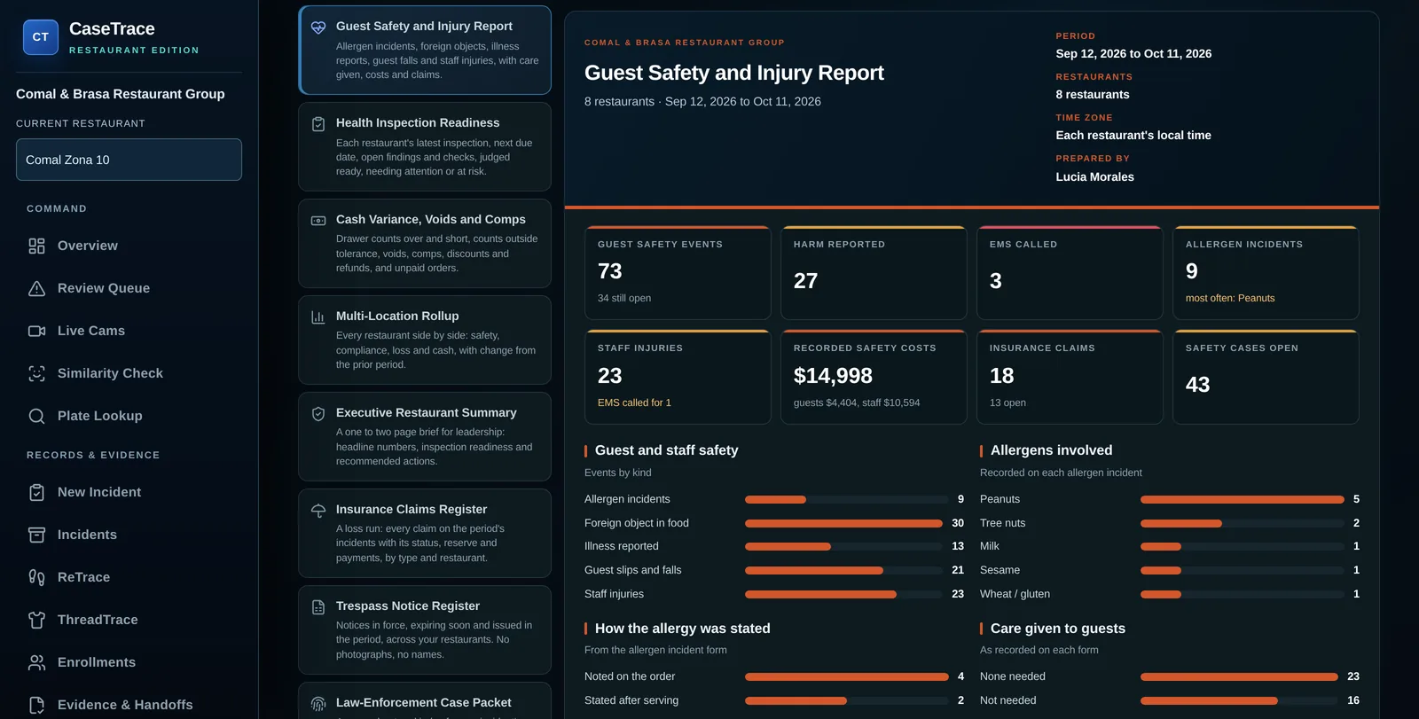This screenshot has width=1419, height=719.
Task: Click the shield icon on Executive Restaurant Summary
Action: (318, 414)
